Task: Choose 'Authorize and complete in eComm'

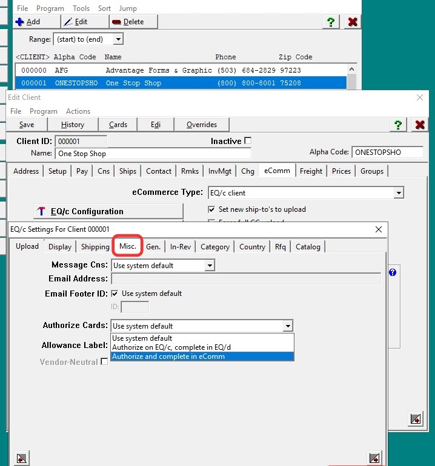Action: (202, 356)
